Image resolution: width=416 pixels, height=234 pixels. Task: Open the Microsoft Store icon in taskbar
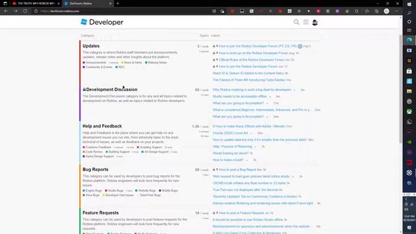point(409,71)
